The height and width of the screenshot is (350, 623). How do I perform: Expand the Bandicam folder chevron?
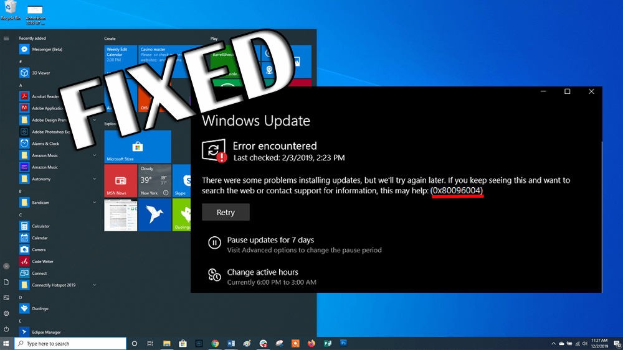[x=95, y=203]
